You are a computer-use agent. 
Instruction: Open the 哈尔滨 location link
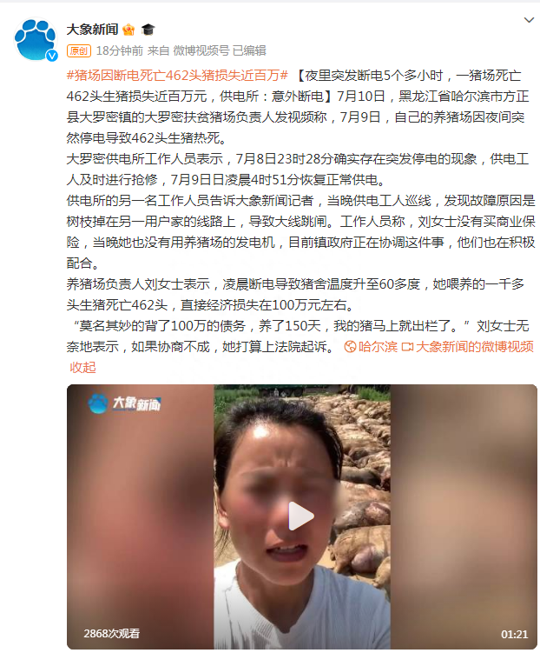click(x=378, y=346)
